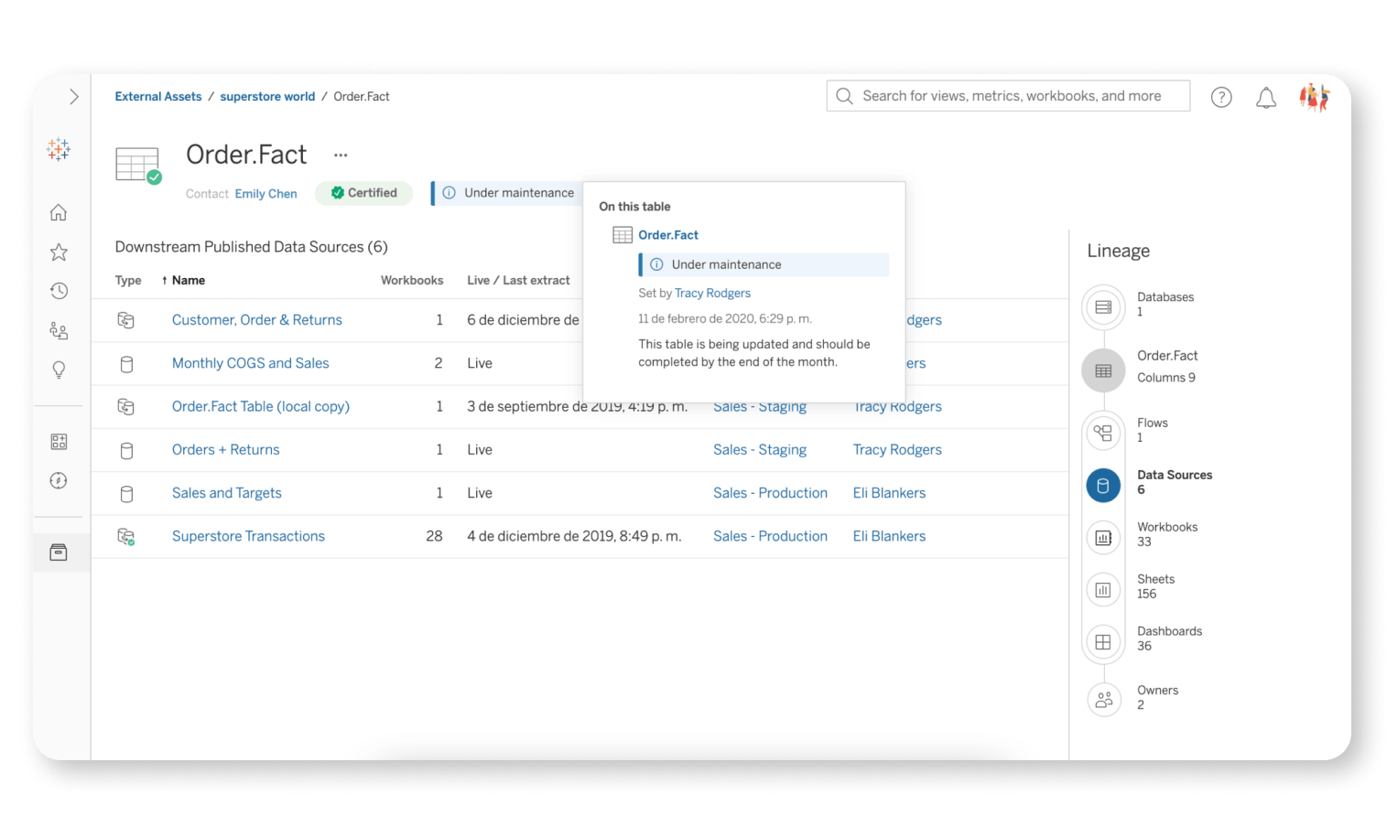The image size is (1387, 837).
Task: Sort the table by Name column
Action: pyautogui.click(x=188, y=281)
